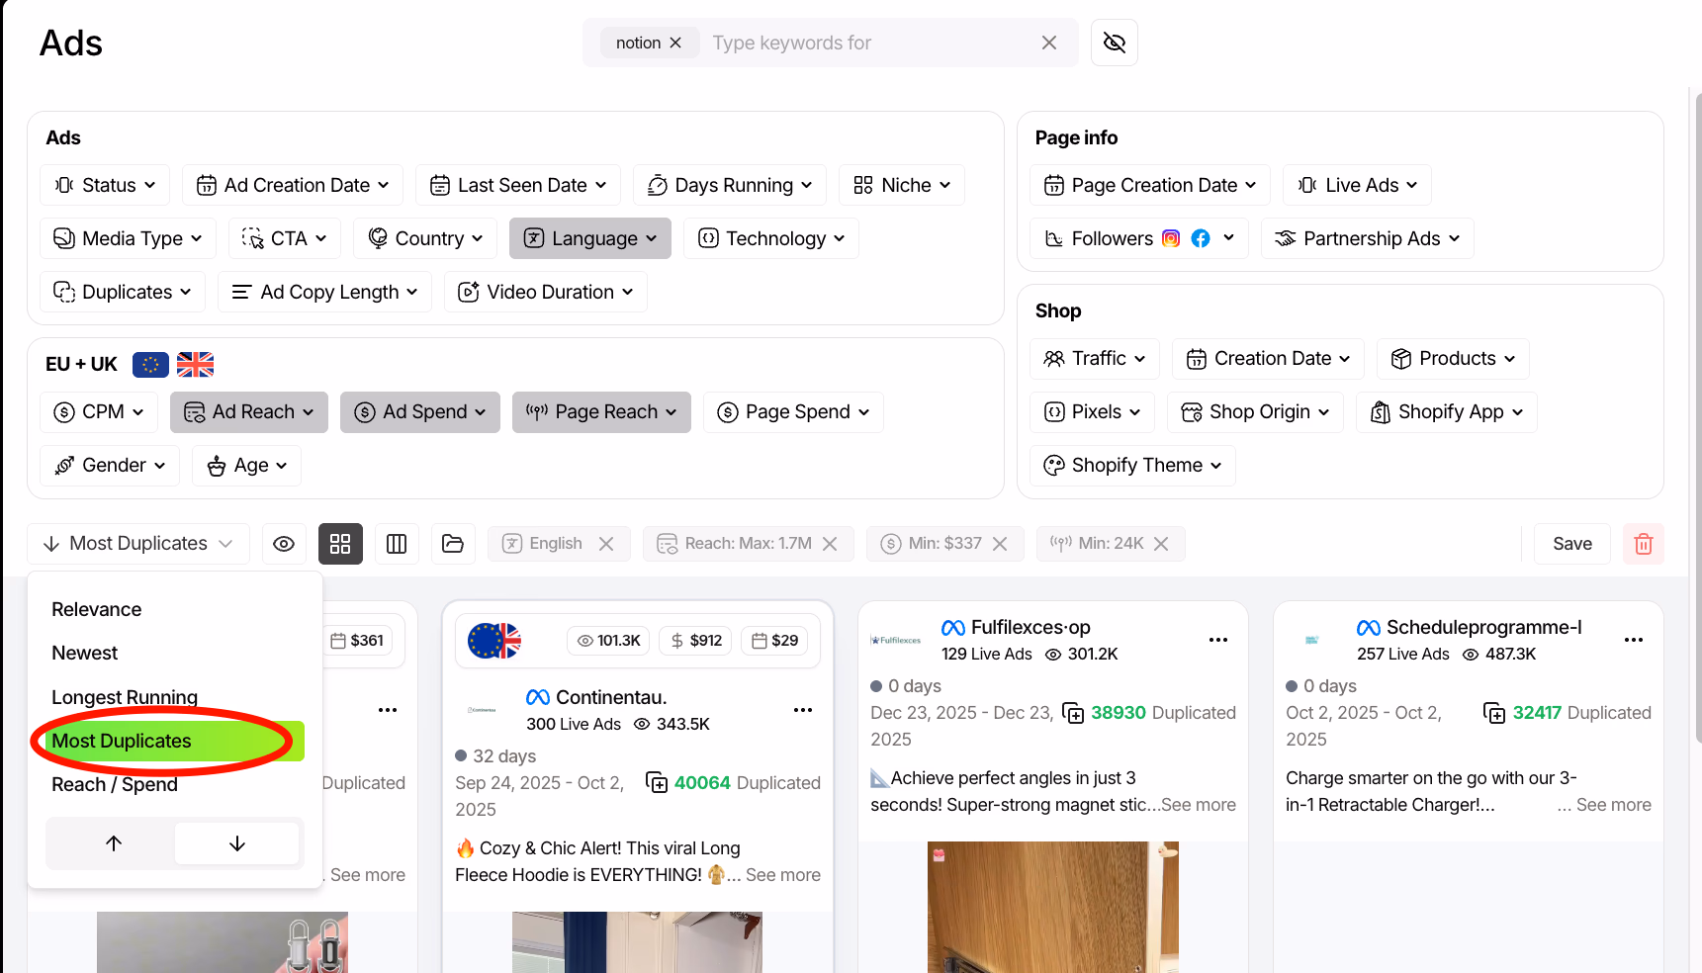Screen dimensions: 1702x973
Task: Click the Facebook icon in Followers
Action: click(x=1201, y=238)
